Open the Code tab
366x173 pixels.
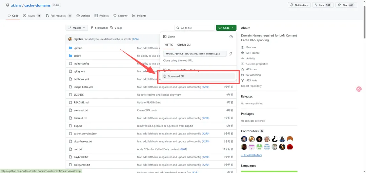(x=13, y=16)
